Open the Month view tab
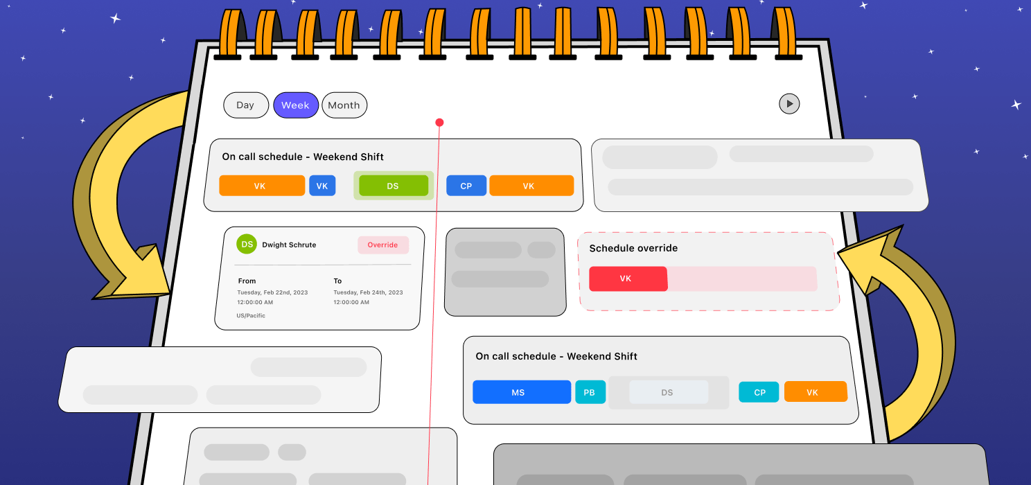 tap(344, 105)
